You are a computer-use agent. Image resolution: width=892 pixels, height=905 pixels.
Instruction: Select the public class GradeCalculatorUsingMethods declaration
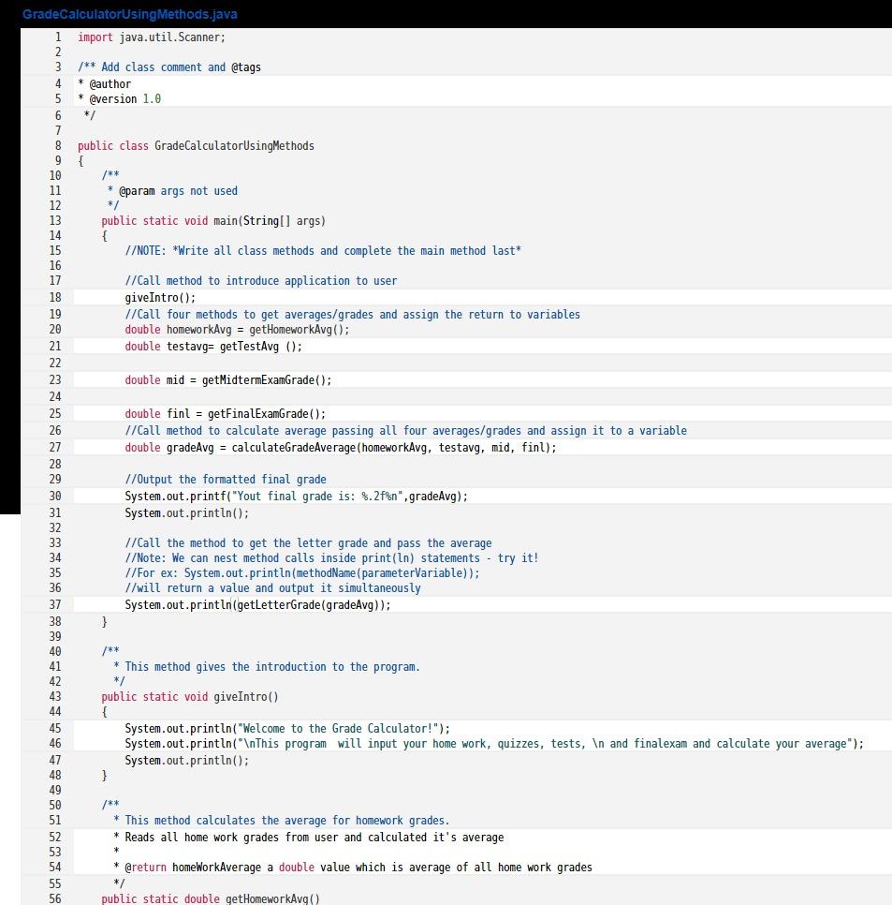(197, 145)
